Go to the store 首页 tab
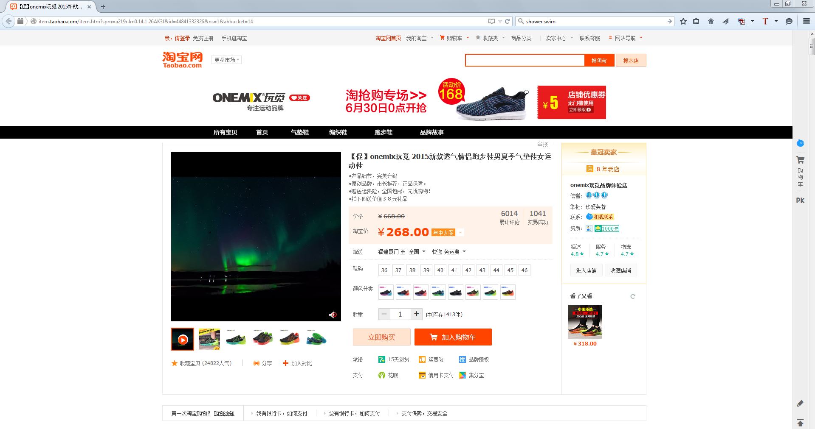Viewport: 815px width, 429px height. [x=262, y=132]
